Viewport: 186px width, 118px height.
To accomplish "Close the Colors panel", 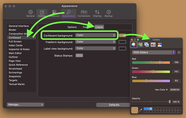I will point(132,40).
